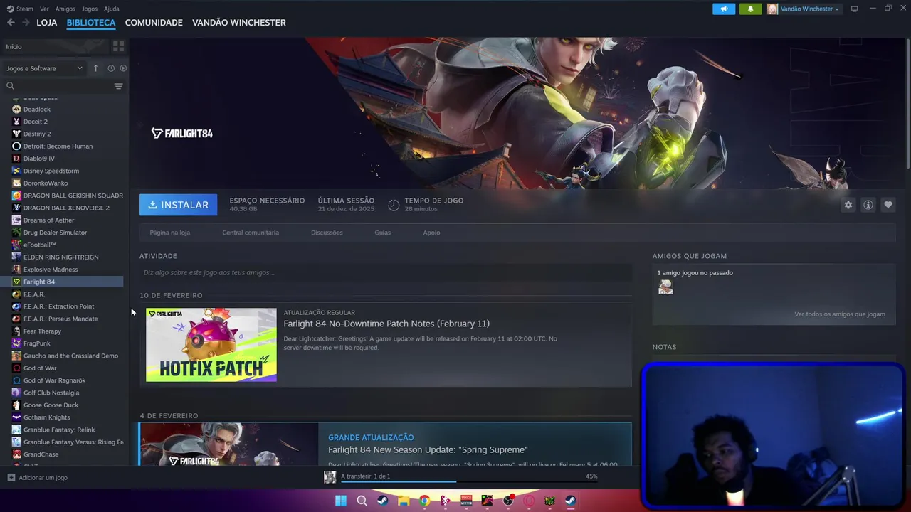Open Farlight 84 settings gear

(848, 205)
